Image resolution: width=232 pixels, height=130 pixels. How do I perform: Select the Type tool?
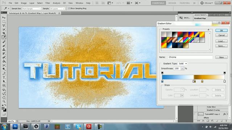[4, 77]
